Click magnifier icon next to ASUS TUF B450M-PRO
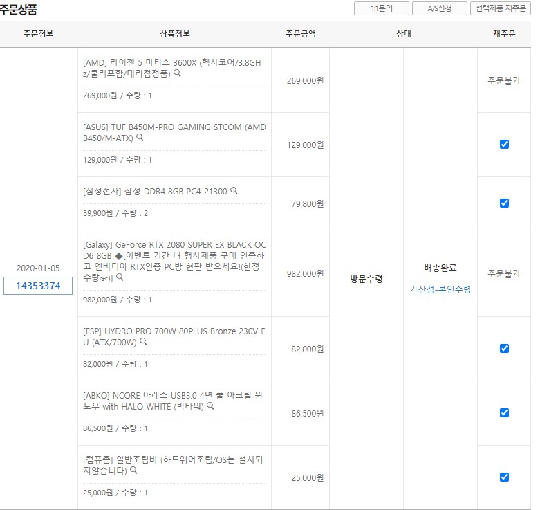Image resolution: width=540 pixels, height=510 pixels. pyautogui.click(x=140, y=138)
